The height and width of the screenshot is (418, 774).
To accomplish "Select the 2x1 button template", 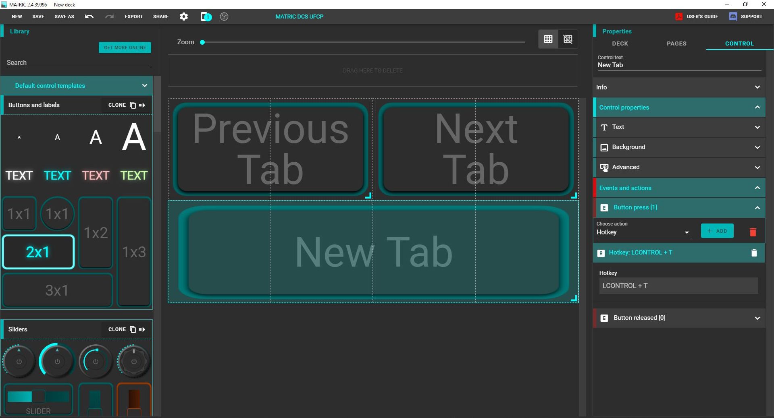I will tap(38, 252).
